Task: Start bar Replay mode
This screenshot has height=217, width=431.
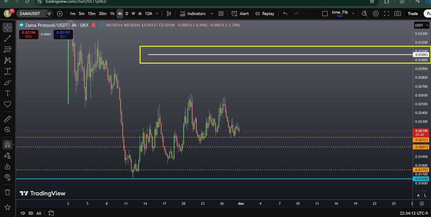Action: (x=265, y=14)
